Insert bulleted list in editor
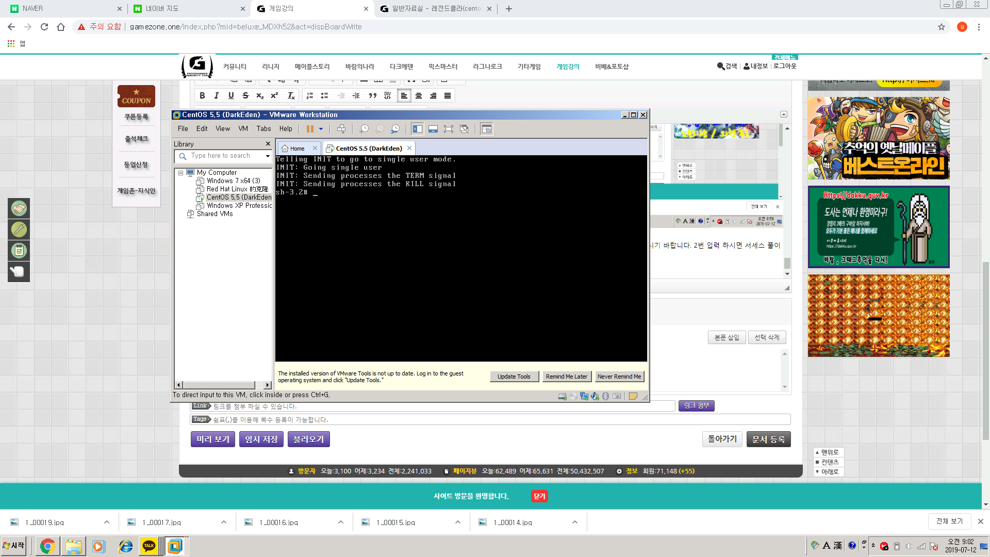The width and height of the screenshot is (990, 557). (x=324, y=95)
